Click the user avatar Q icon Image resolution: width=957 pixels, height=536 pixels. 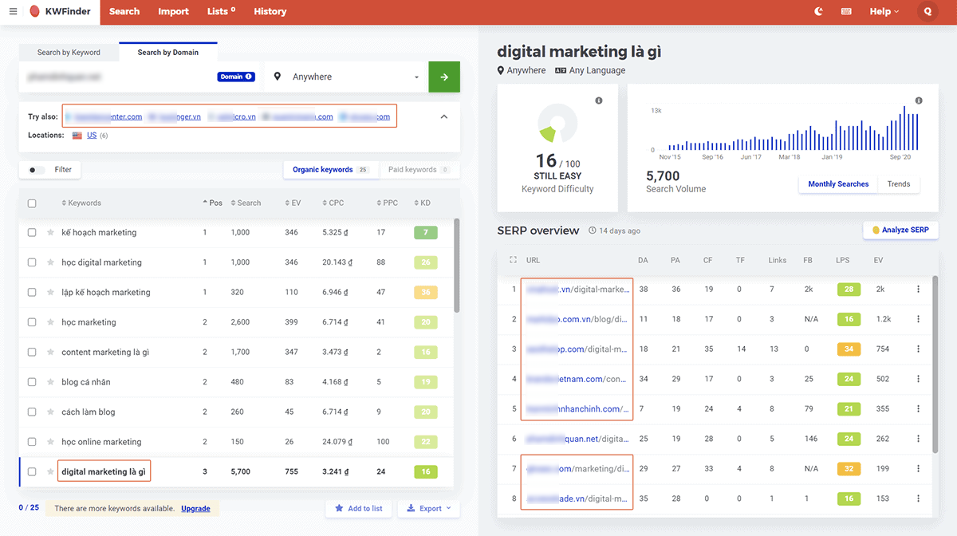[927, 12]
